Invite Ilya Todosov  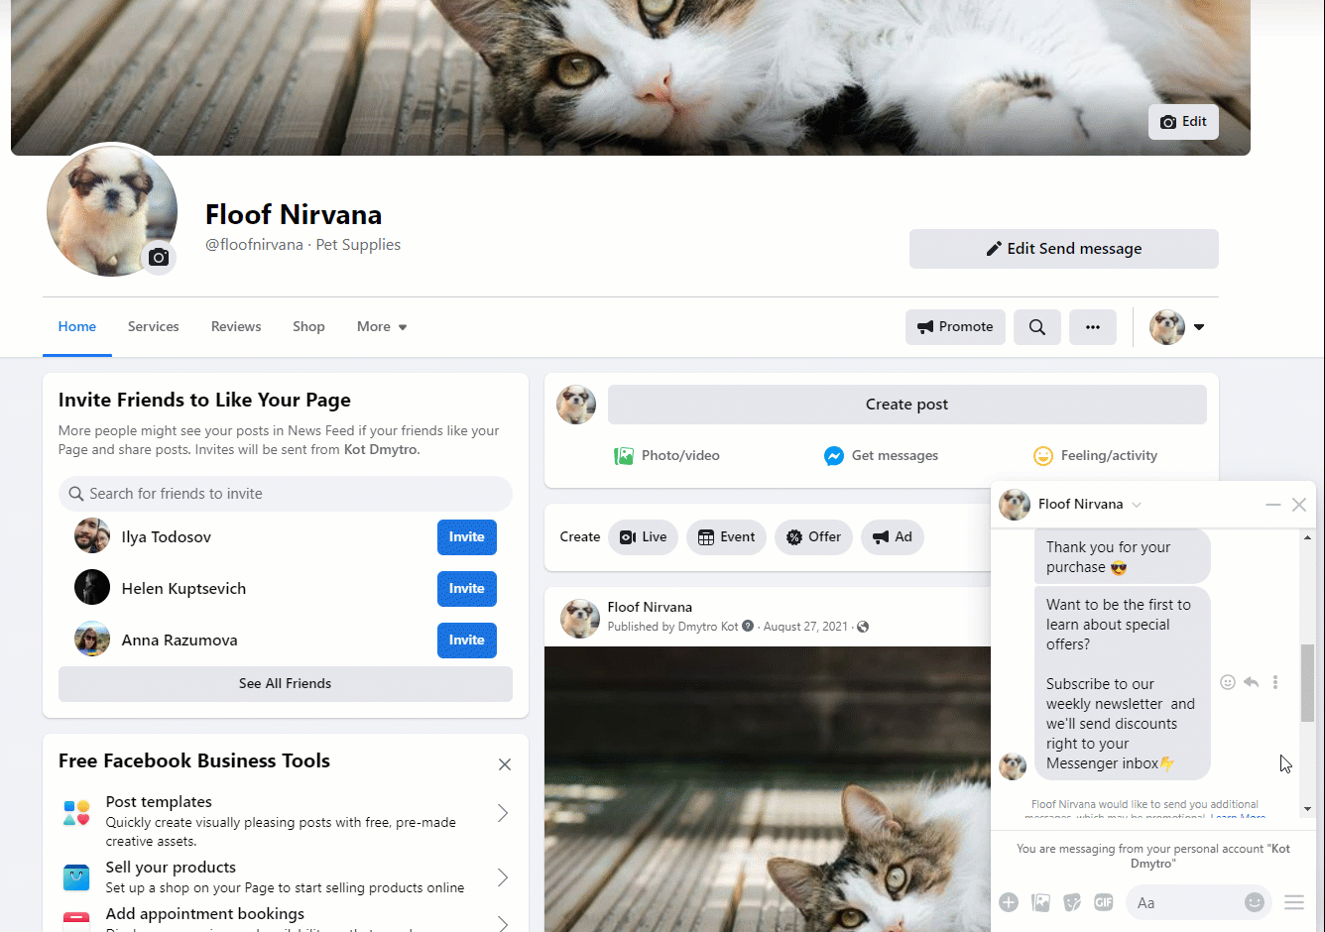(467, 537)
